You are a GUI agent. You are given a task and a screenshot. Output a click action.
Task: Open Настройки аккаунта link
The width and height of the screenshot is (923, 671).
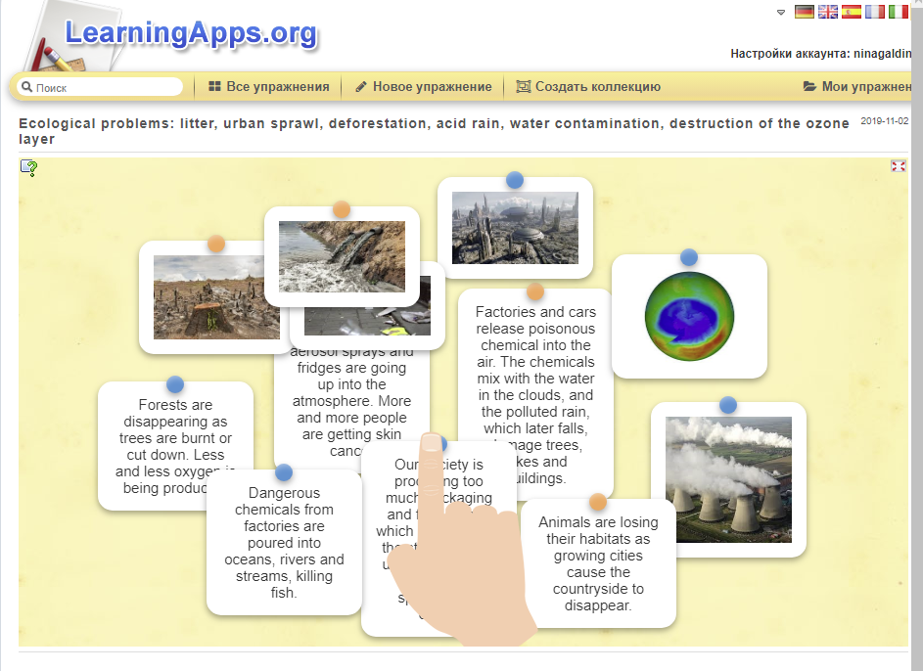pyautogui.click(x=820, y=54)
